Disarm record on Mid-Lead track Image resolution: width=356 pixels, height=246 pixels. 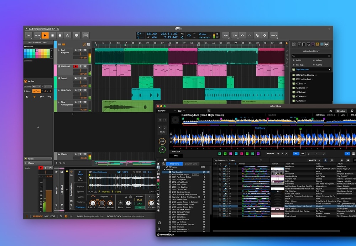[x=75, y=66]
